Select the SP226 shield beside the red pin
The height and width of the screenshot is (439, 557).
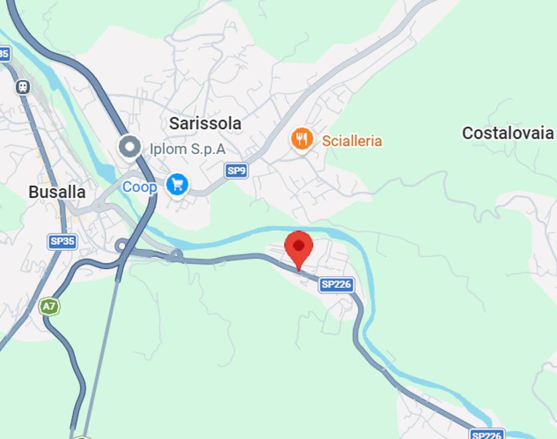[336, 285]
